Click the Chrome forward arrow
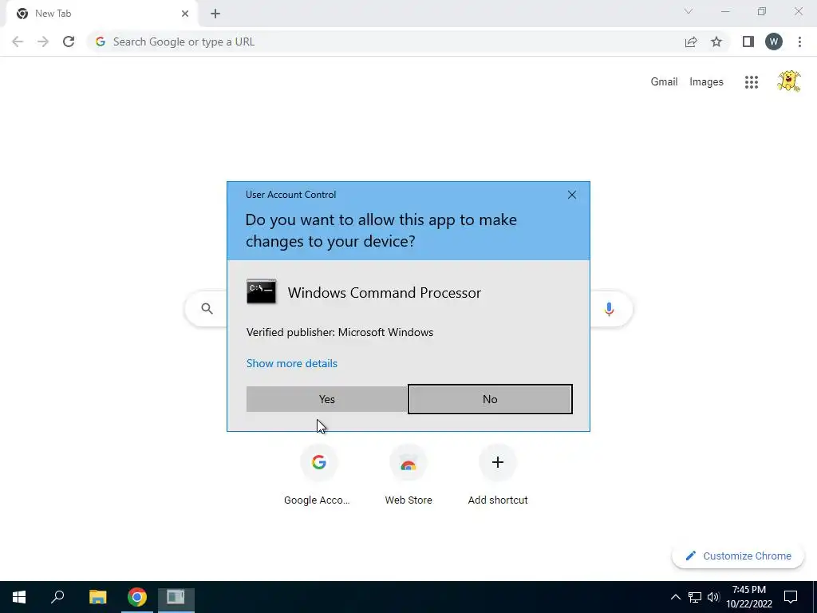Viewport: 817px width, 613px height. click(43, 42)
